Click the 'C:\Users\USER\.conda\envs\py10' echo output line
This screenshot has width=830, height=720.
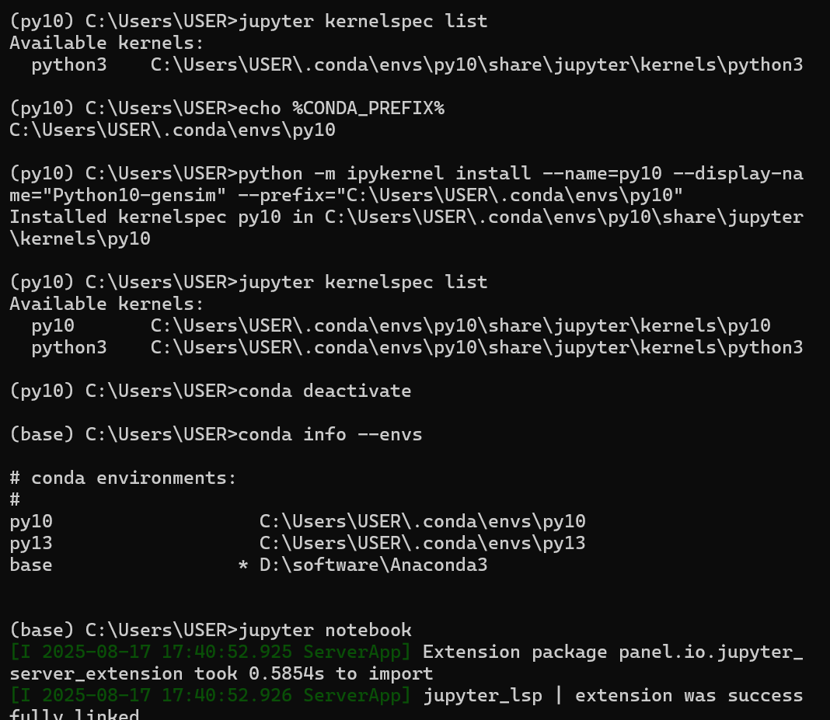(x=173, y=130)
